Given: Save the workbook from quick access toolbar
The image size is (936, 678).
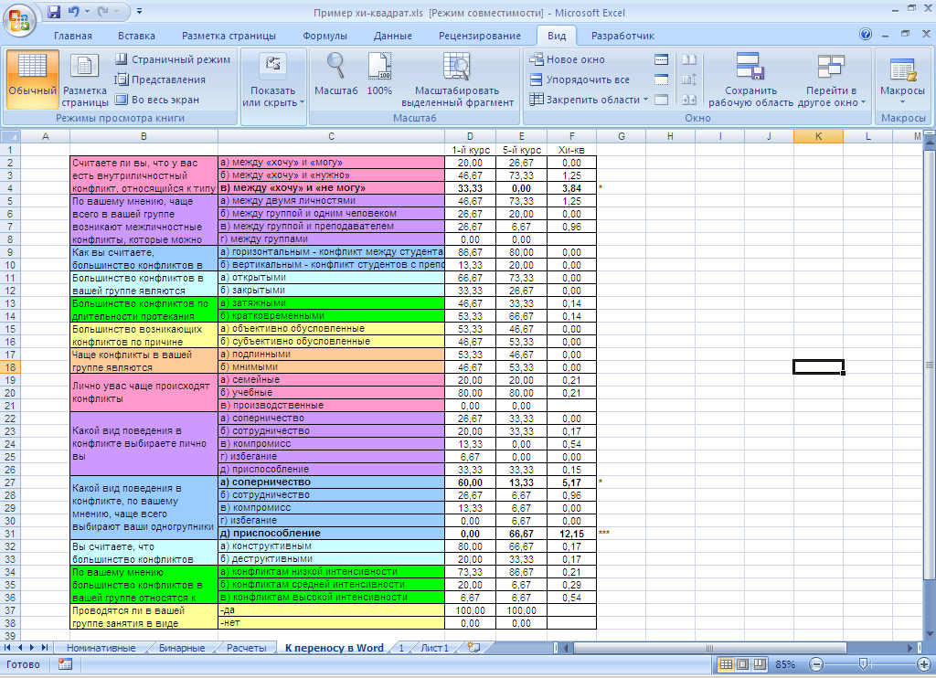Looking at the screenshot, I should pos(54,11).
